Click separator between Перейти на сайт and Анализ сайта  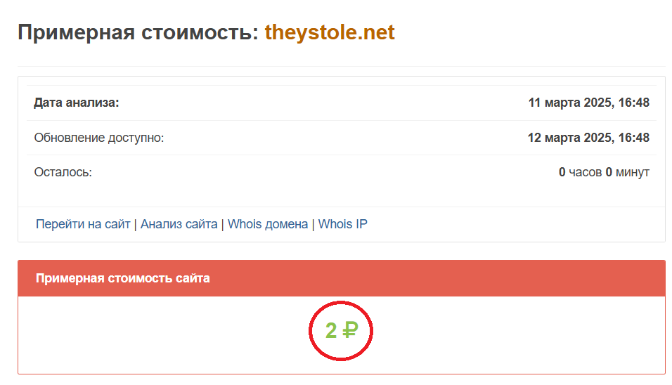coord(136,225)
